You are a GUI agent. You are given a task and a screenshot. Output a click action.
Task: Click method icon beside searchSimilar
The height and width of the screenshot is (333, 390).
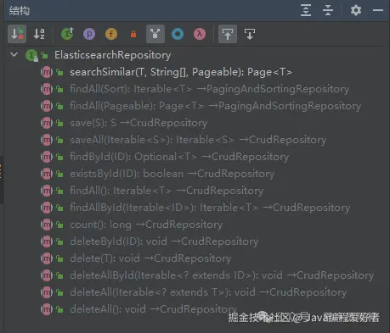pyautogui.click(x=47, y=72)
